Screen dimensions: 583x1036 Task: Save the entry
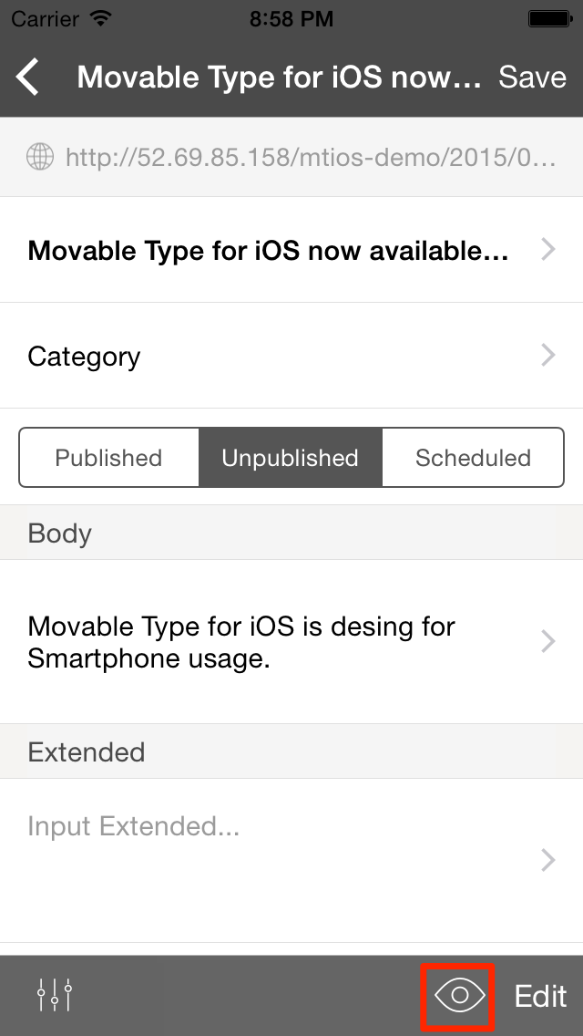coord(532,78)
